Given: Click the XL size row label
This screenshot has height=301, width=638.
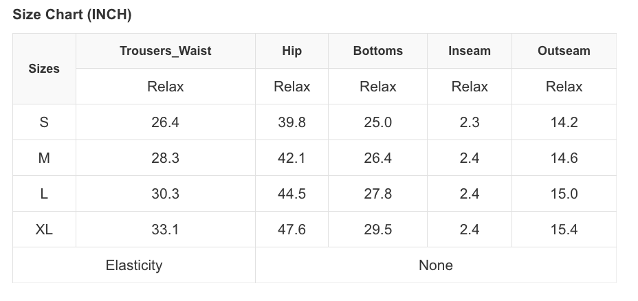Looking at the screenshot, I should coord(44,230).
